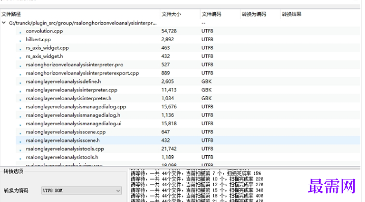Click GBK encoding of rsalonglayerveloanalysisinterpreter.cpp
The height and width of the screenshot is (202, 365).
pyautogui.click(x=207, y=90)
